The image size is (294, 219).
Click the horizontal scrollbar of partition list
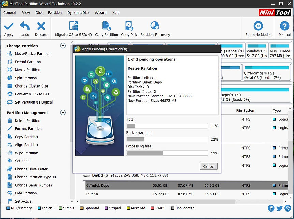click(x=158, y=202)
